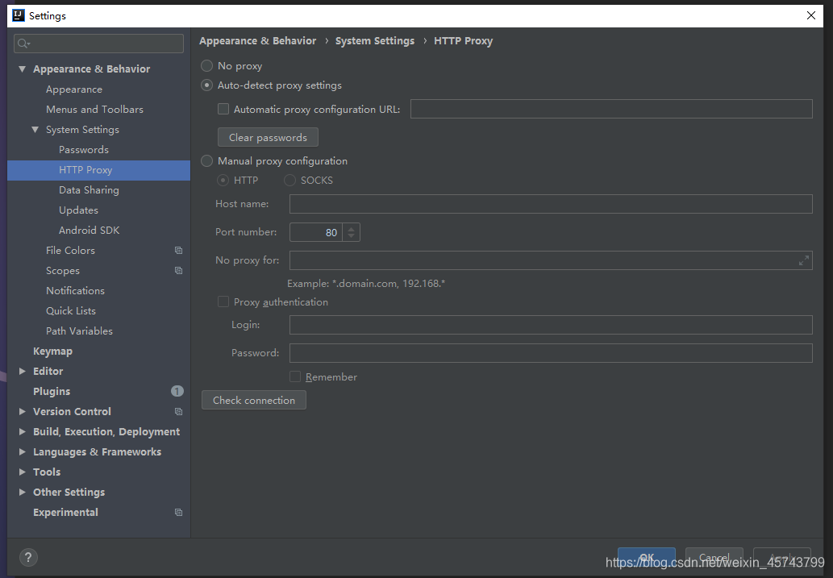The height and width of the screenshot is (578, 833).
Task: Increase port number with stepper arrows
Action: (351, 228)
